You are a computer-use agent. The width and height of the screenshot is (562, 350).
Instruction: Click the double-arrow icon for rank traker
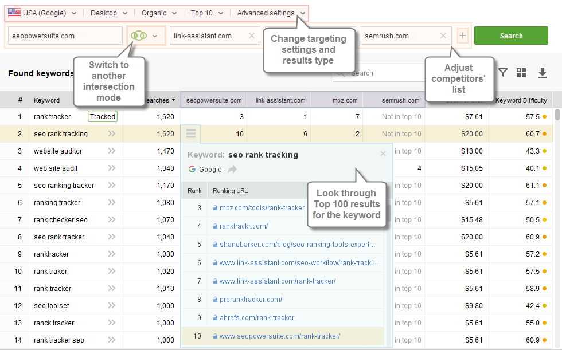pos(112,271)
